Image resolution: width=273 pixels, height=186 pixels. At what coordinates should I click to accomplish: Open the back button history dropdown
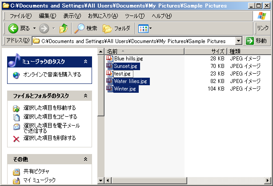pos(35,28)
